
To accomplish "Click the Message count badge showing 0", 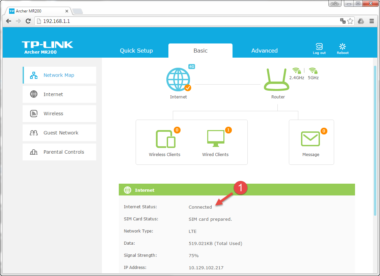I will [324, 131].
